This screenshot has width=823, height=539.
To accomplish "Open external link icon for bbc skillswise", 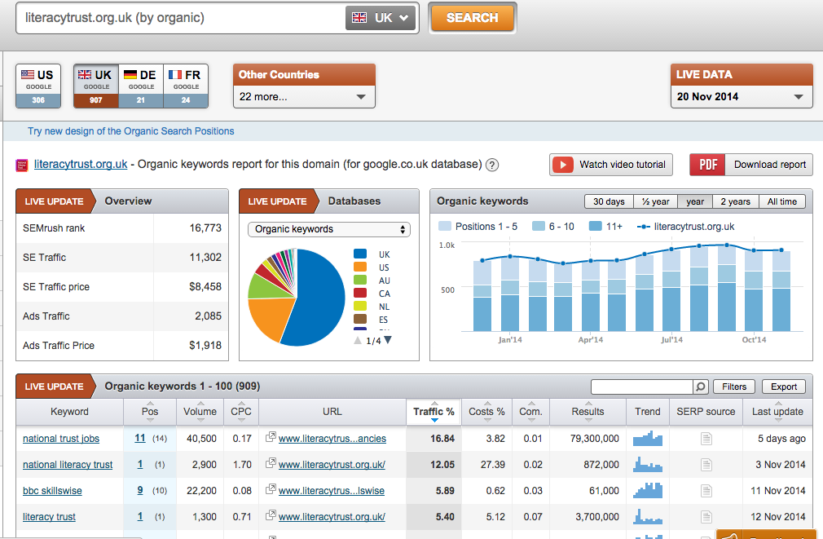I will (x=271, y=489).
